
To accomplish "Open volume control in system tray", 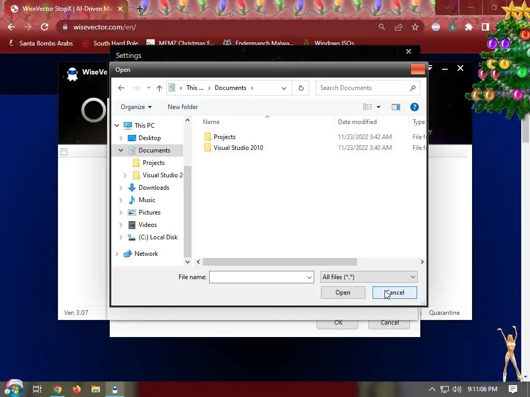I will [x=457, y=389].
